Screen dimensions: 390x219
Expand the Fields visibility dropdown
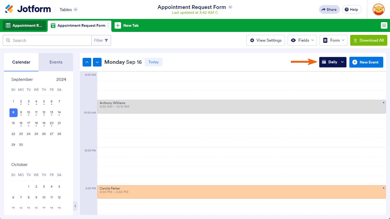302,40
